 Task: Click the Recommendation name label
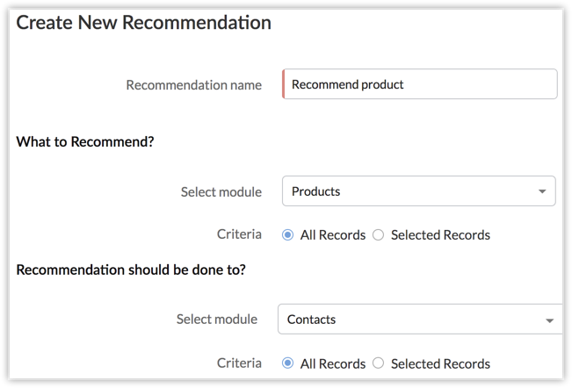click(193, 85)
